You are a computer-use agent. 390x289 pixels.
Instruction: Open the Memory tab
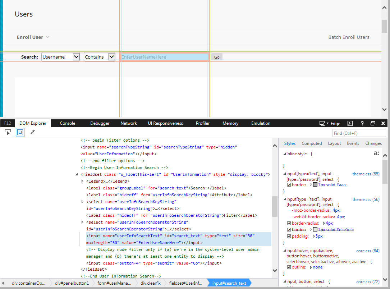tap(230, 123)
